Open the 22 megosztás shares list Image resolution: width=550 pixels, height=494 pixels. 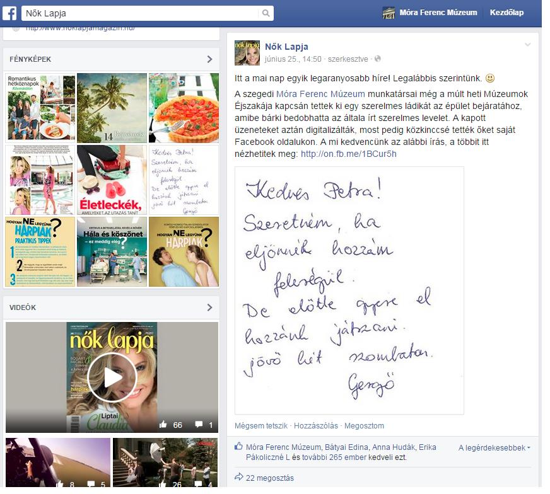270,478
